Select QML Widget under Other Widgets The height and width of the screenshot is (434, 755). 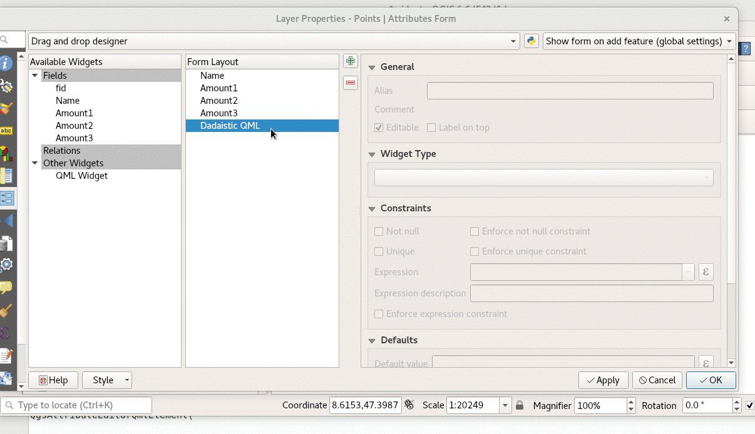[81, 176]
